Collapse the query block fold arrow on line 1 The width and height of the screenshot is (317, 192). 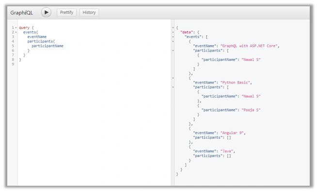click(x=16, y=27)
